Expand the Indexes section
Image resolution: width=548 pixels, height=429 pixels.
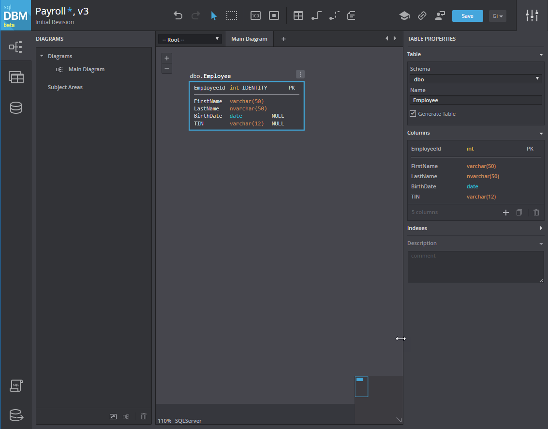541,228
